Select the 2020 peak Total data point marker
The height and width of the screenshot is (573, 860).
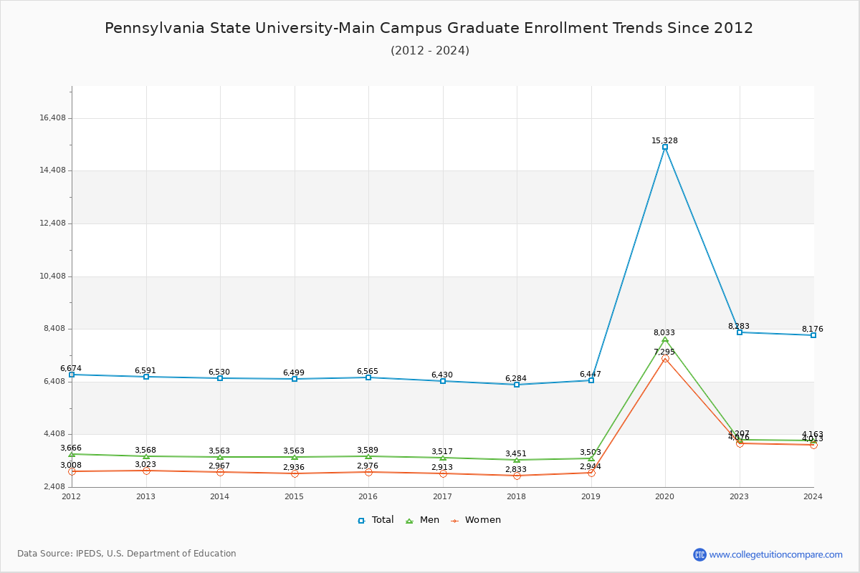pos(664,147)
